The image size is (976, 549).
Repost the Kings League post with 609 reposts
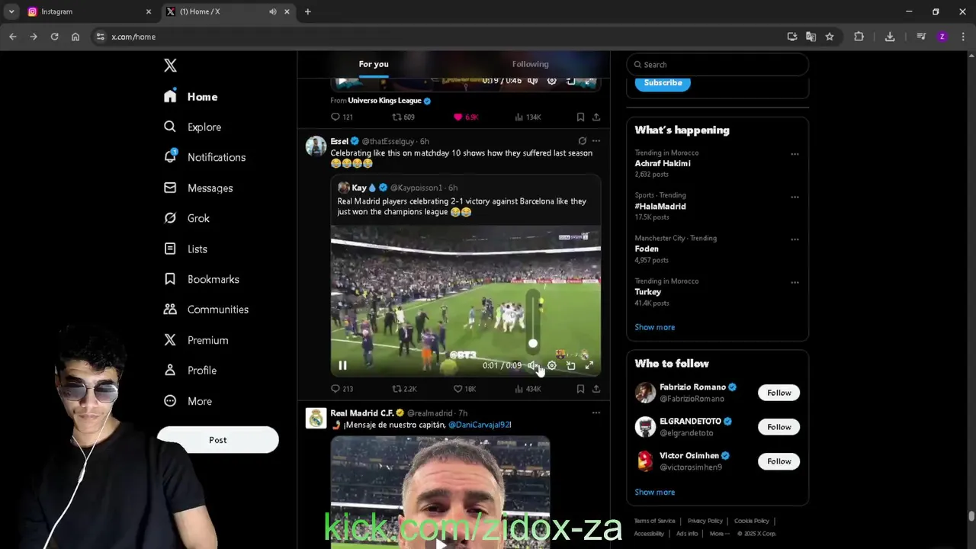[403, 117]
